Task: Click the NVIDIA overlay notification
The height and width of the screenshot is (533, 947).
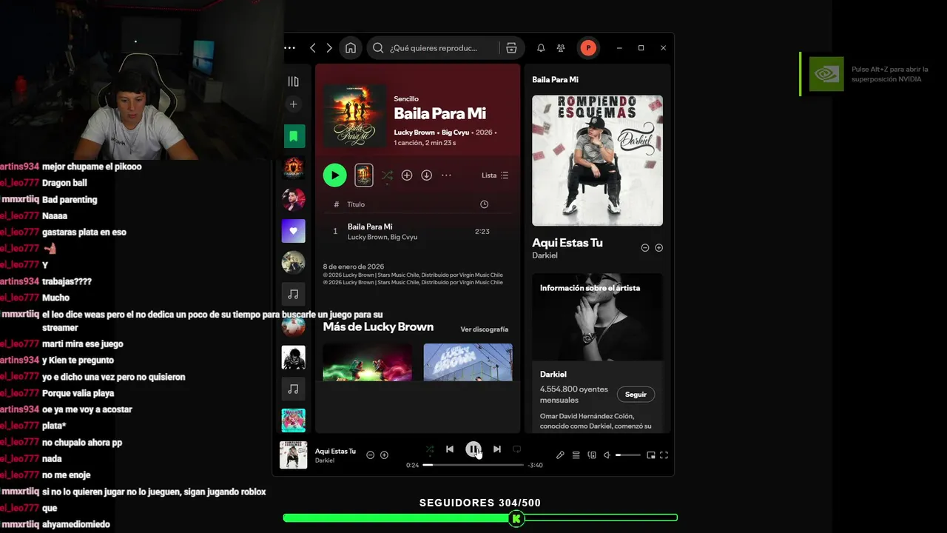Action: click(867, 74)
